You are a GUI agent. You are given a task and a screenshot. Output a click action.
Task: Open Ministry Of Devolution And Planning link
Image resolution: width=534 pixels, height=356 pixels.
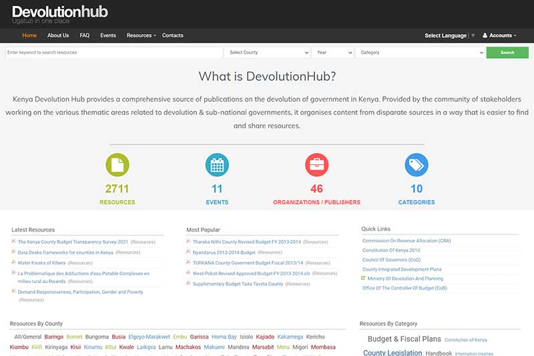(x=405, y=279)
